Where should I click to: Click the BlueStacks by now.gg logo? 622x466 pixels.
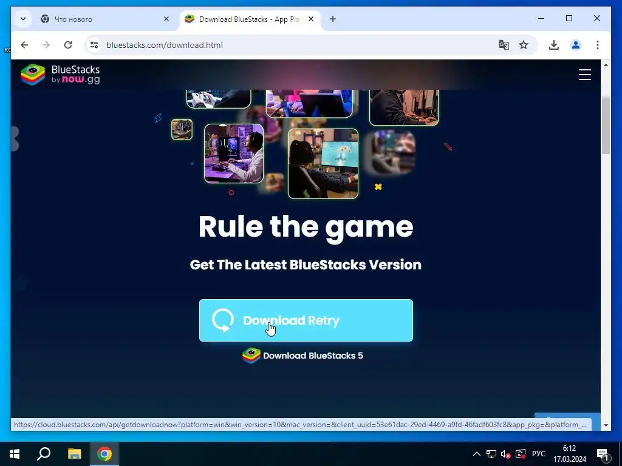pyautogui.click(x=60, y=75)
